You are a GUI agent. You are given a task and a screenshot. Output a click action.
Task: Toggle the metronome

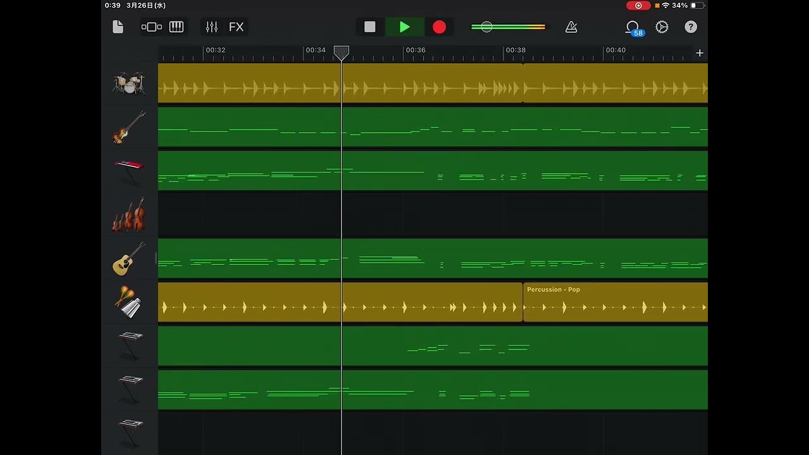[x=571, y=27]
